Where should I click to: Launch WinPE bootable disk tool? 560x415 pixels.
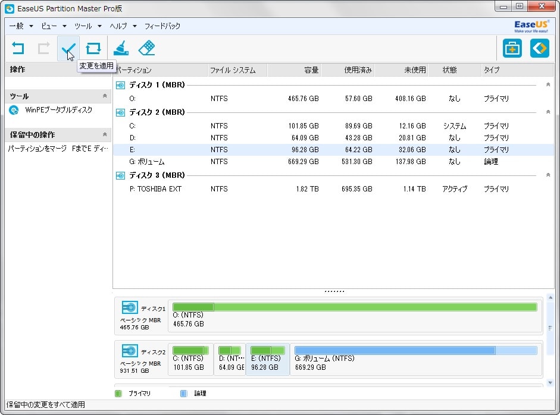[x=58, y=110]
